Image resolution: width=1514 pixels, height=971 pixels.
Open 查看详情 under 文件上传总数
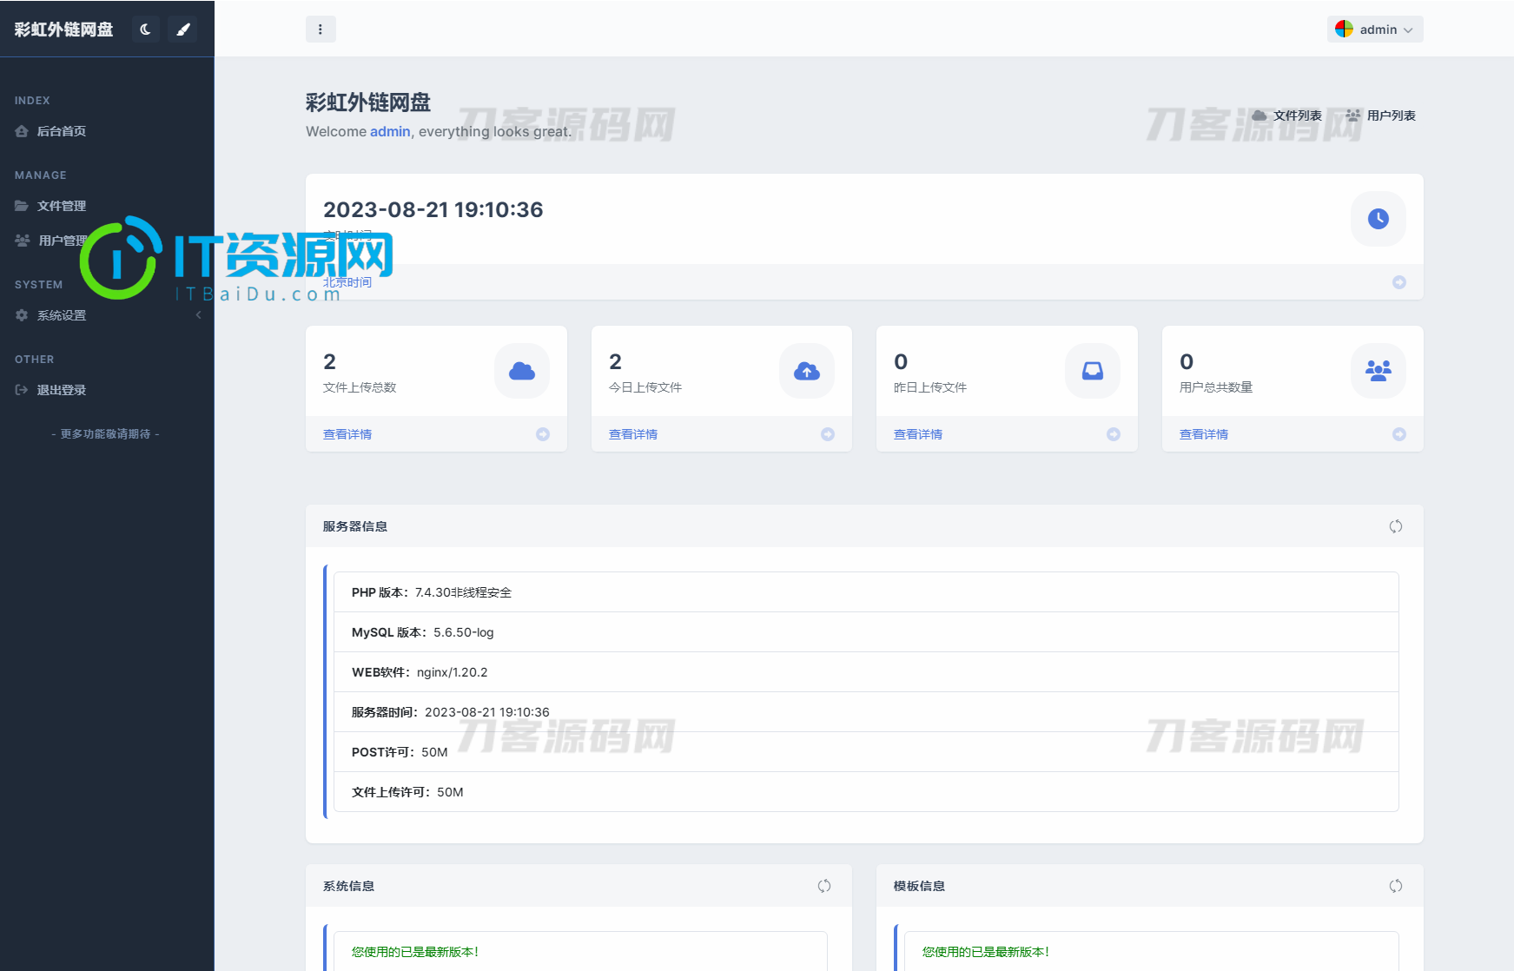point(347,434)
